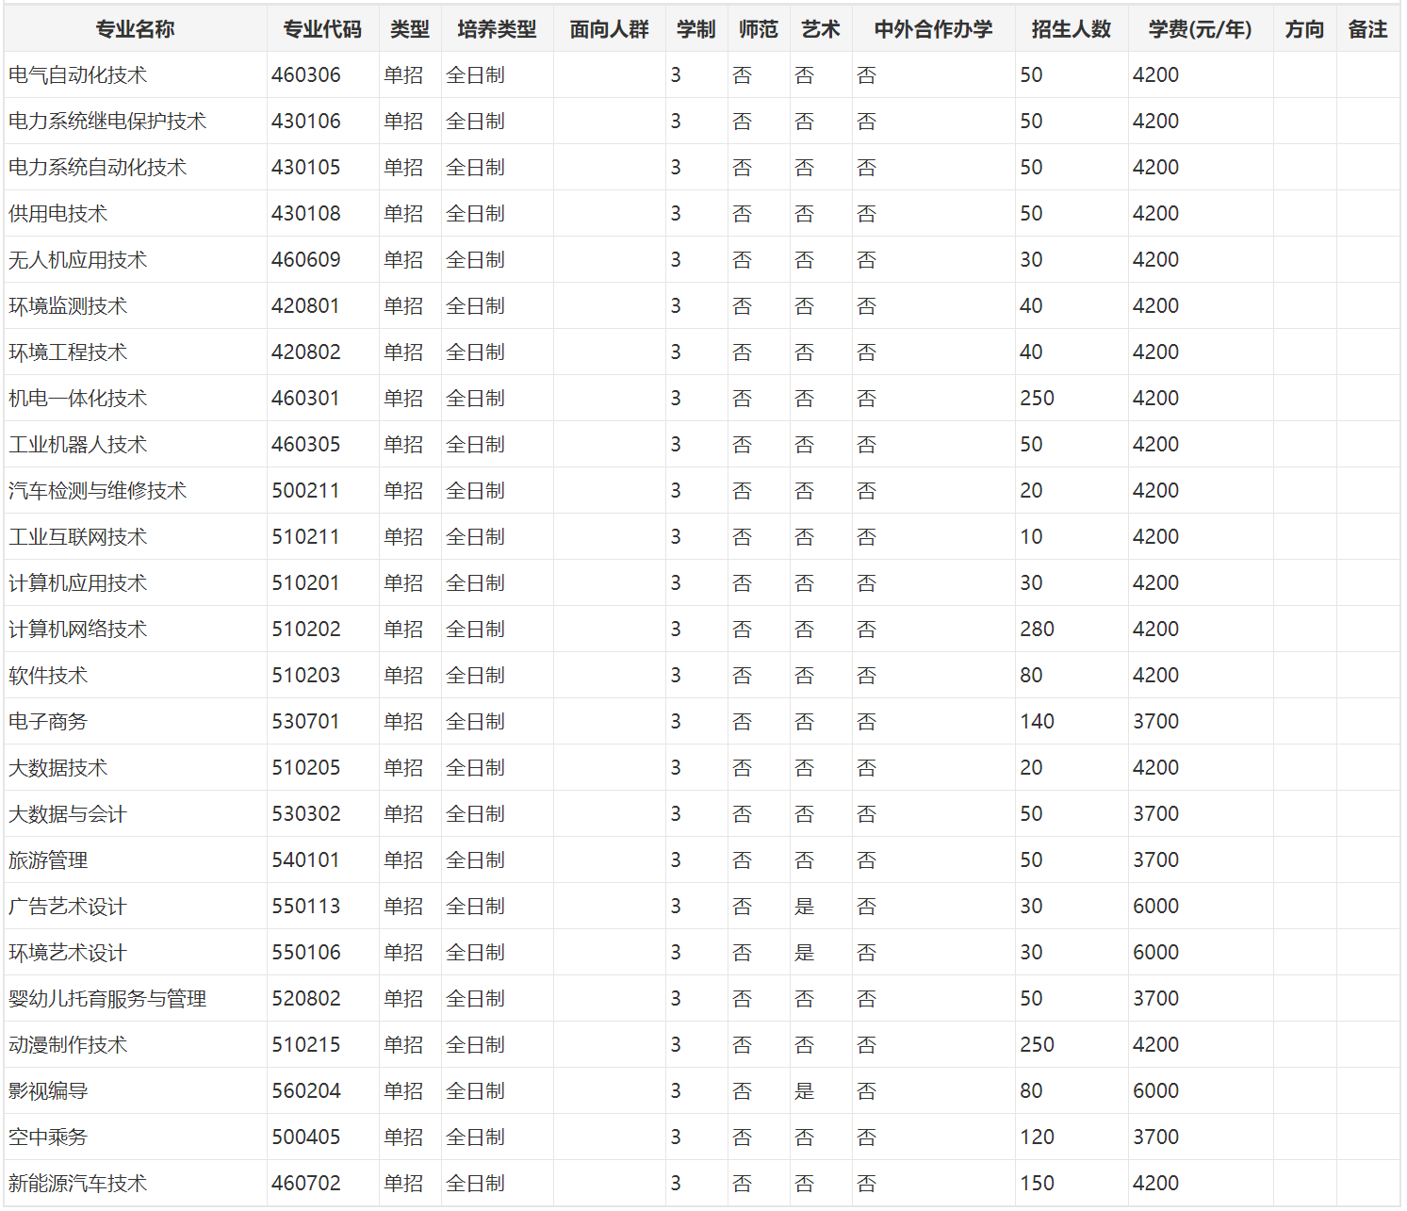The image size is (1407, 1211).
Task: Click major code 500211
Action: pos(306,490)
